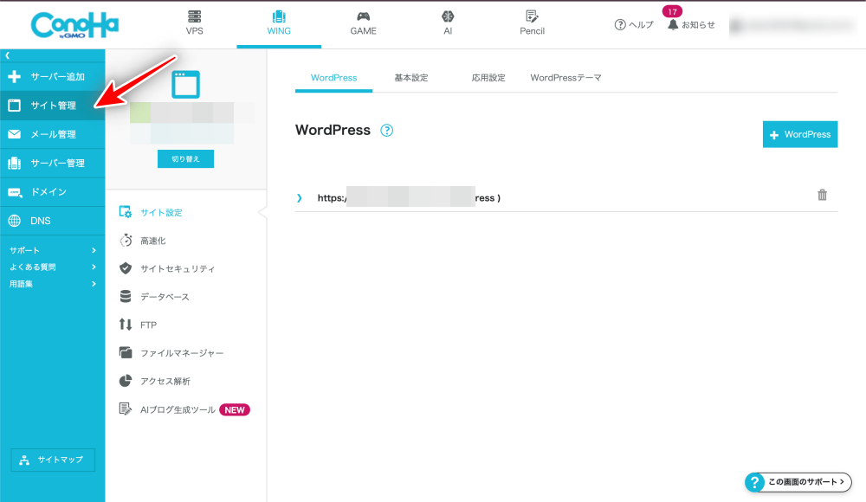Click the この画面のサポート help button
Screen dimensions: 866x502
798,481
